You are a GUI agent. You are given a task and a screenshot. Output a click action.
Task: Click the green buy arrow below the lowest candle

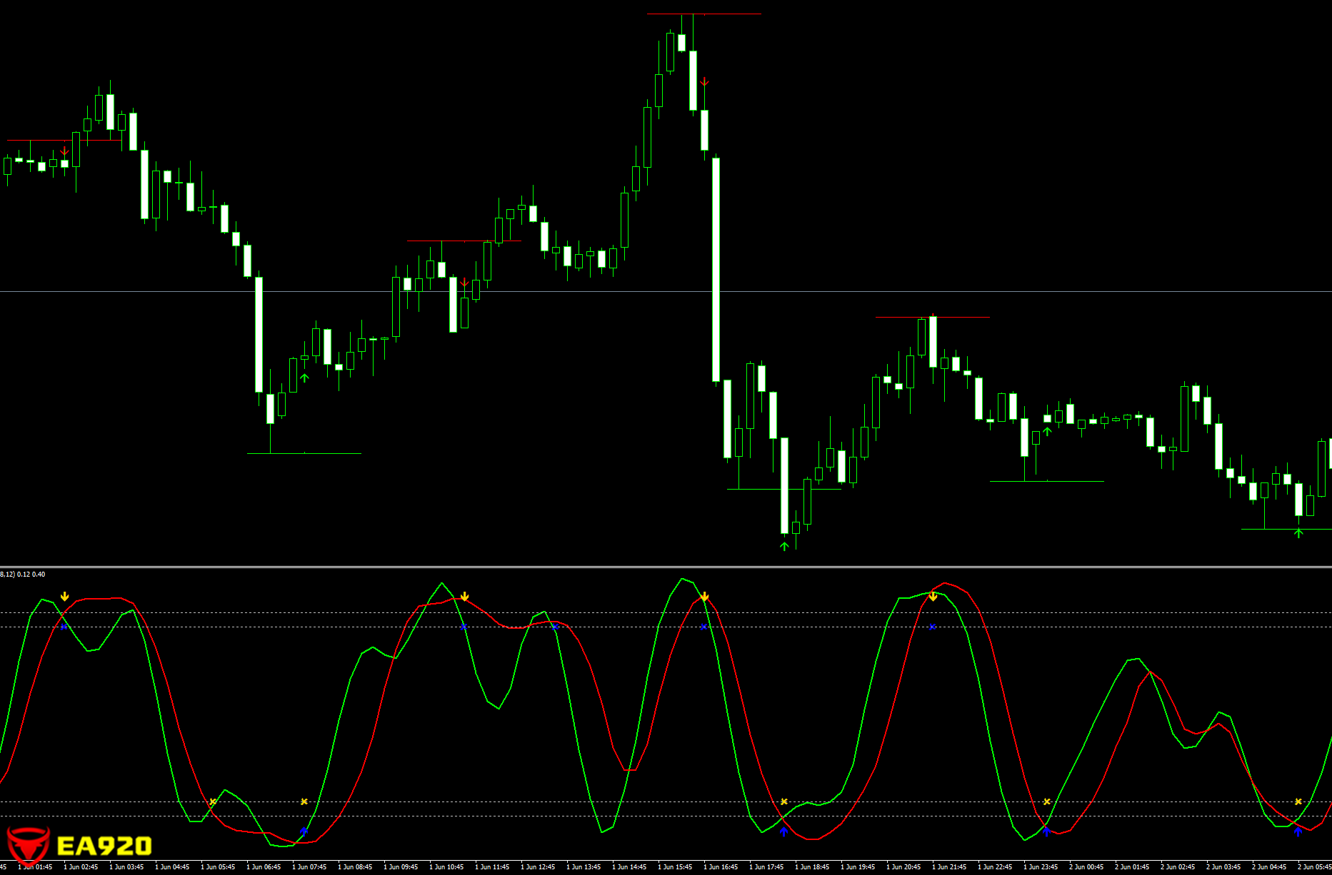(784, 546)
